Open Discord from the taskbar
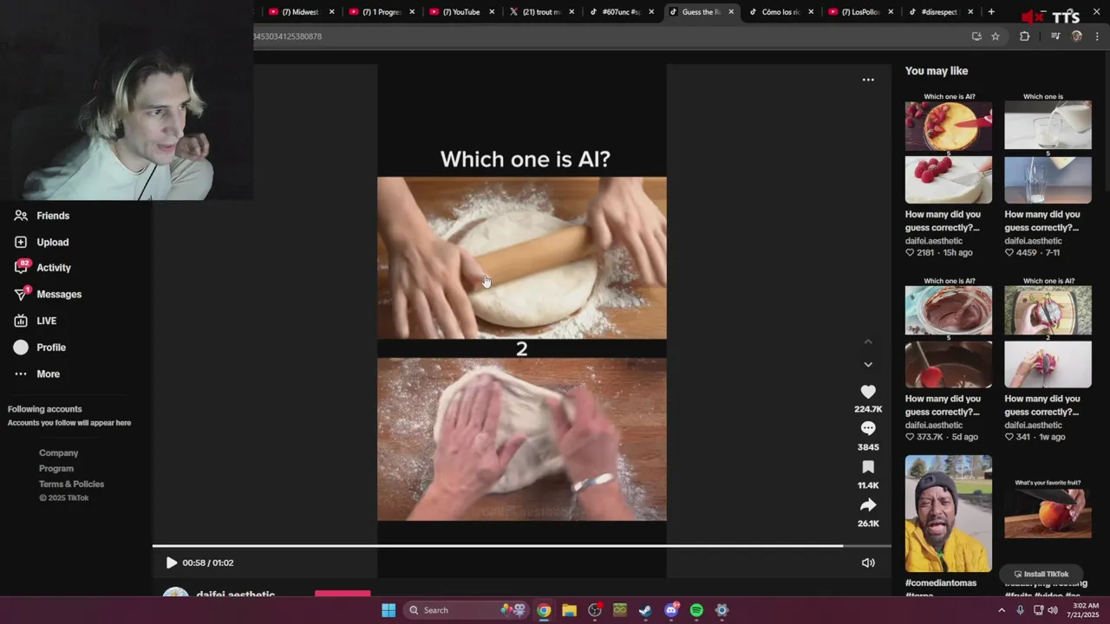The image size is (1110, 624). (671, 610)
